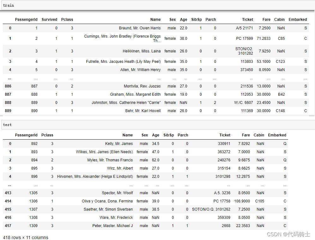This screenshot has height=240, width=315.
Task: Click PassengerId 892 in test table
Action: click(x=34, y=144)
